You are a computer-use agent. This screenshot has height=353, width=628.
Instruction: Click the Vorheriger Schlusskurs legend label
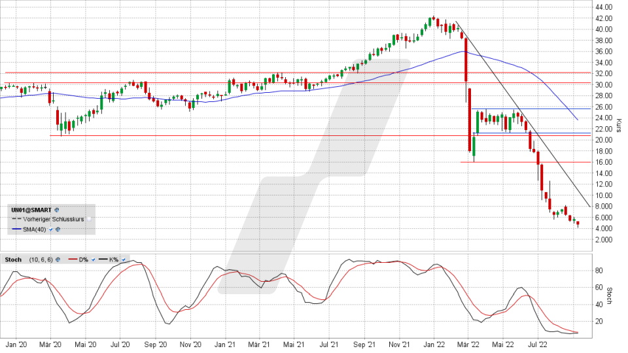click(53, 220)
